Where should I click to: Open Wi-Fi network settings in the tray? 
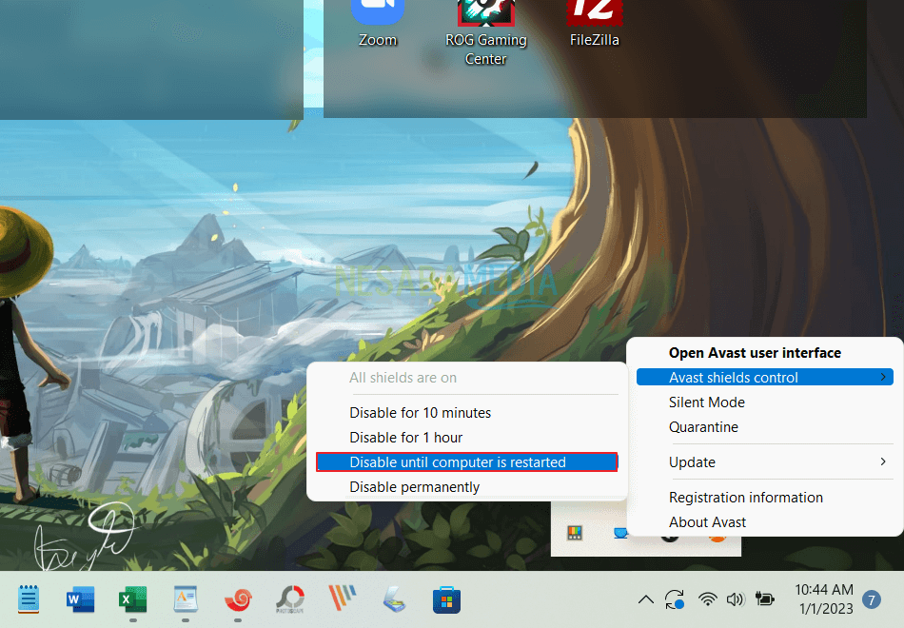click(x=707, y=599)
